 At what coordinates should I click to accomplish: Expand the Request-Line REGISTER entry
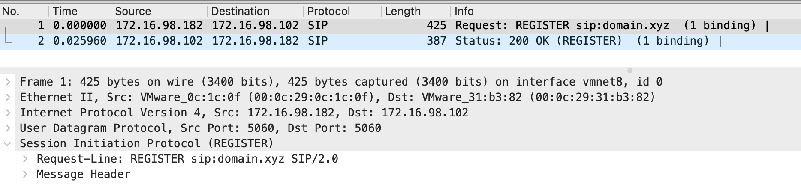pos(25,159)
